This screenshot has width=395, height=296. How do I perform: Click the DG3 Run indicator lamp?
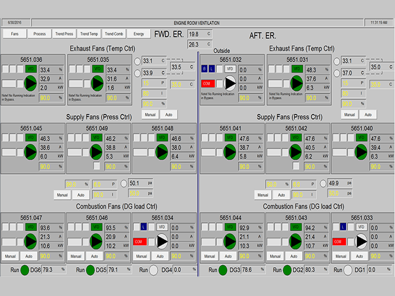(223, 270)
